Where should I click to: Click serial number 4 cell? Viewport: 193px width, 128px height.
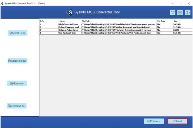coord(49,33)
